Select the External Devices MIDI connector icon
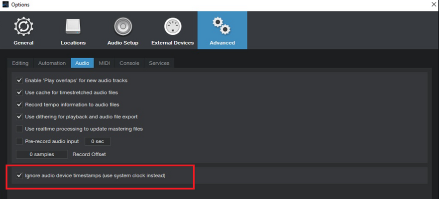 [x=172, y=27]
